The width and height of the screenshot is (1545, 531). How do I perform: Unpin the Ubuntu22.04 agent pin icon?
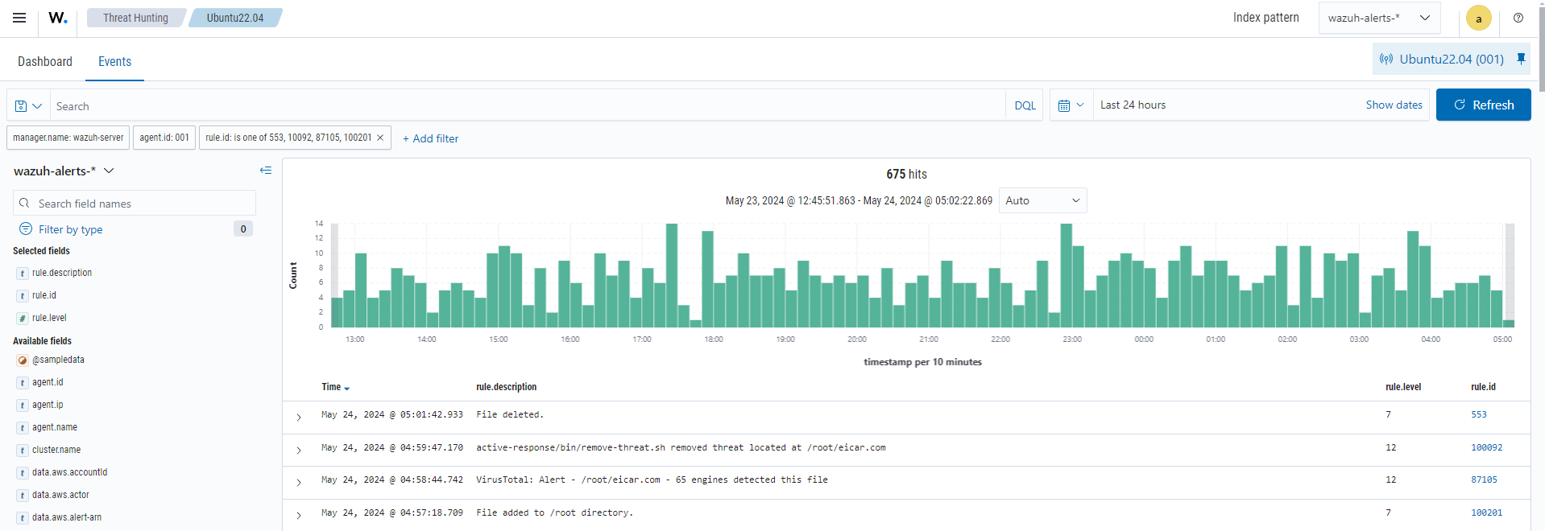[1521, 59]
